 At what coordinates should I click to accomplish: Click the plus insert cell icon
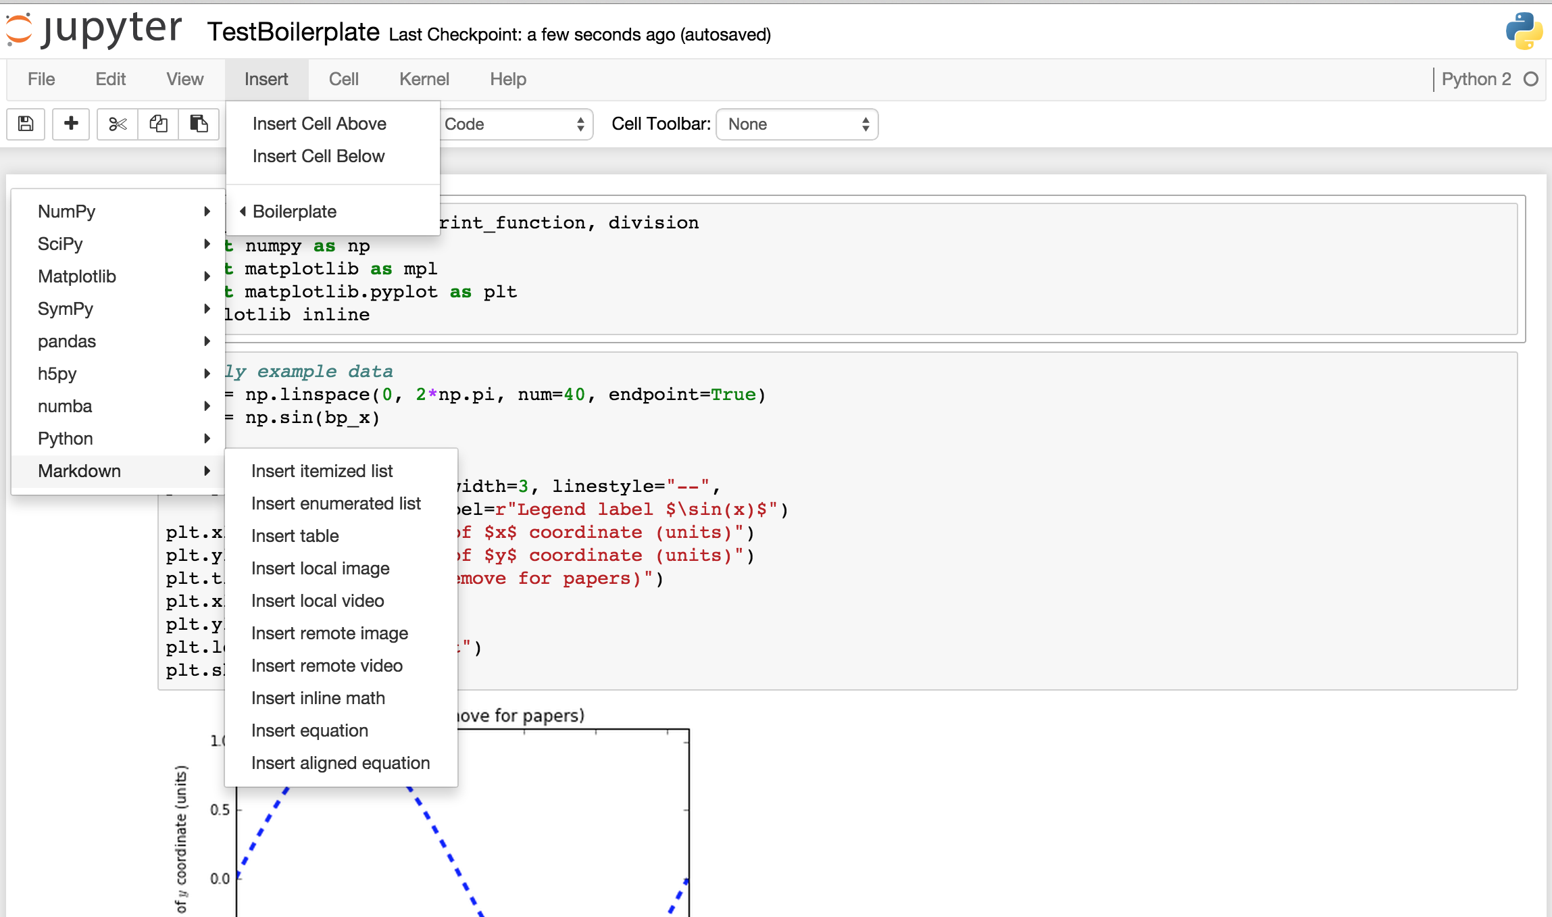pos(71,124)
